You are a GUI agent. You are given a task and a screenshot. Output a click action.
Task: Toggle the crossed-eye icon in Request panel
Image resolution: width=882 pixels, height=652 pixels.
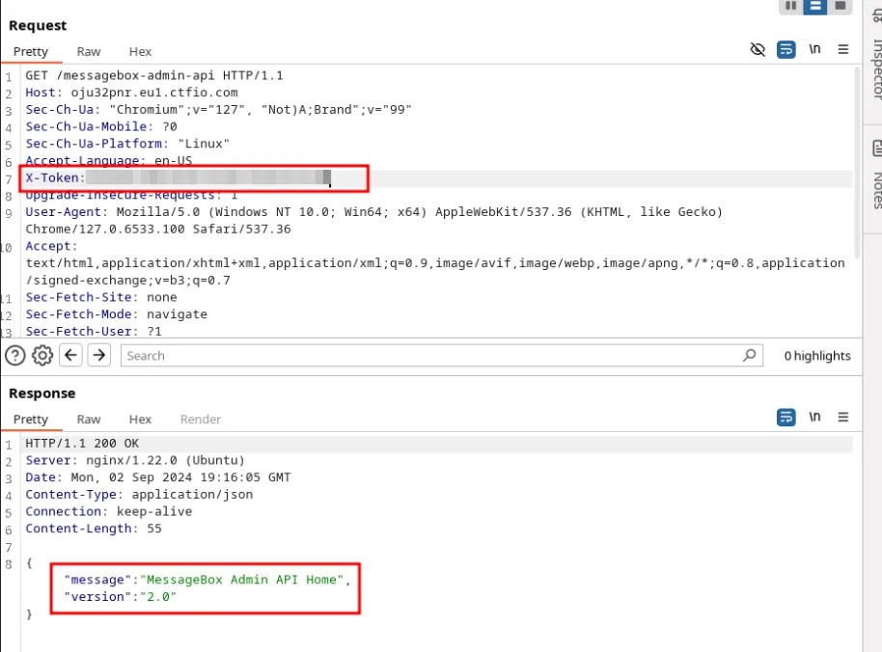coord(758,50)
